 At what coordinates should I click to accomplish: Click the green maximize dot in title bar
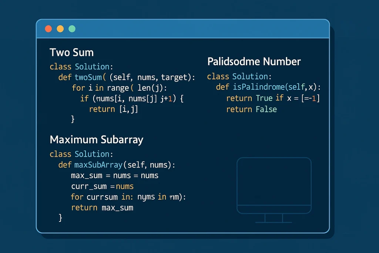coord(72,29)
